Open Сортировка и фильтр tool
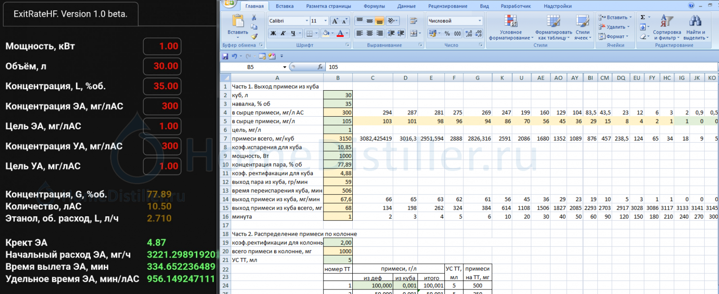 (667, 27)
